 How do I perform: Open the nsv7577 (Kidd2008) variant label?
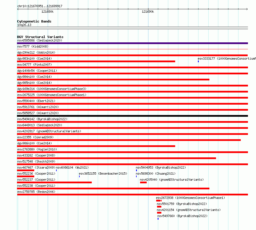pyautogui.click(x=33, y=46)
